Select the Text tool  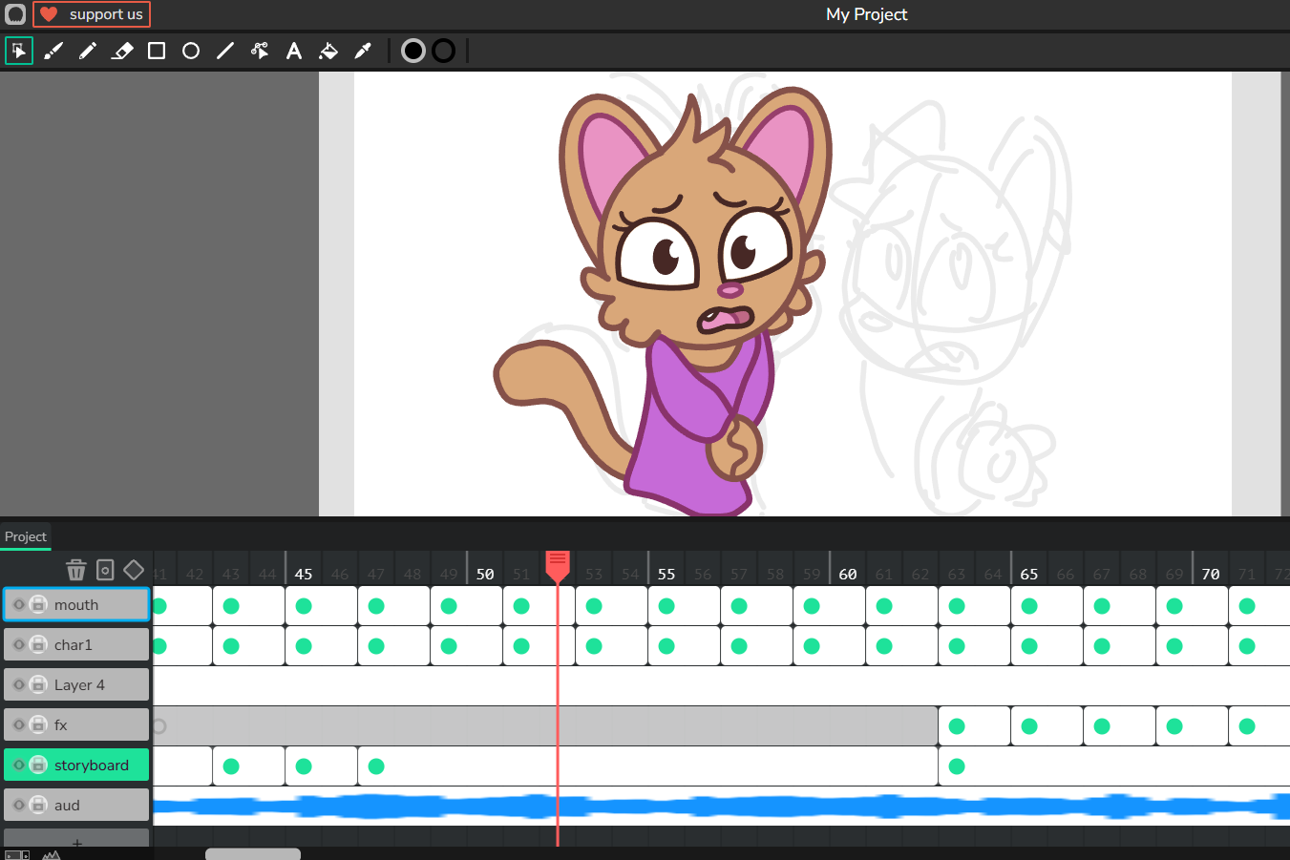coord(294,51)
